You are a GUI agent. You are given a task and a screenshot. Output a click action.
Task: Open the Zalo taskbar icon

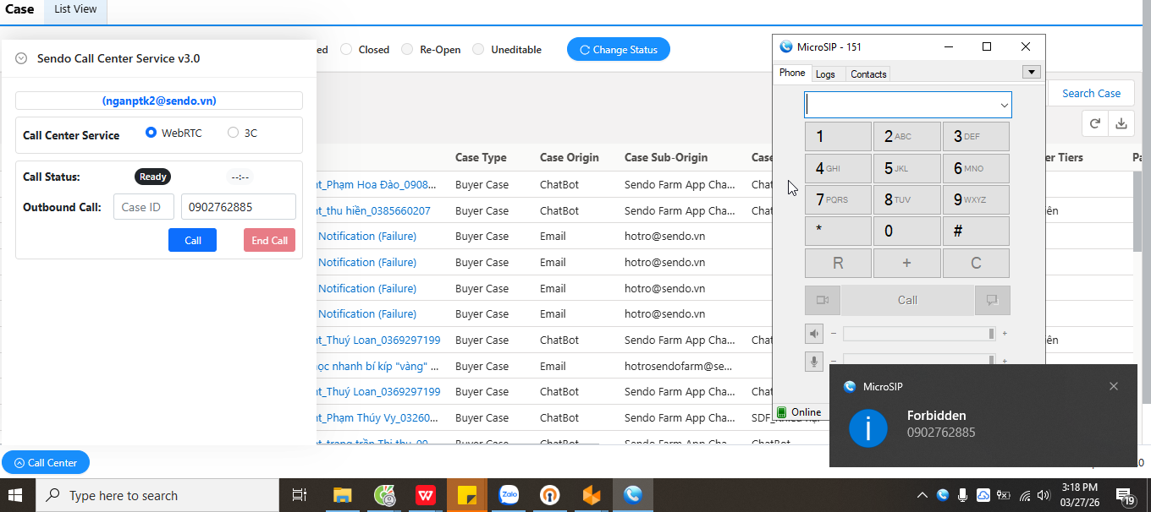pos(509,495)
